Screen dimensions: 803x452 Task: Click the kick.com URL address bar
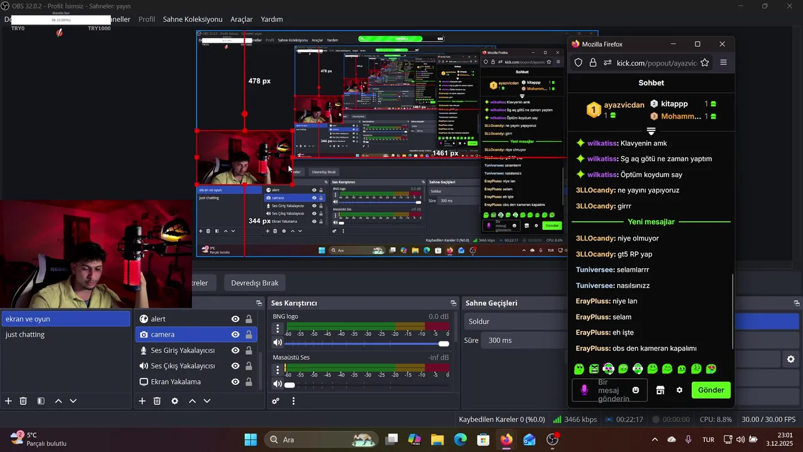[656, 63]
